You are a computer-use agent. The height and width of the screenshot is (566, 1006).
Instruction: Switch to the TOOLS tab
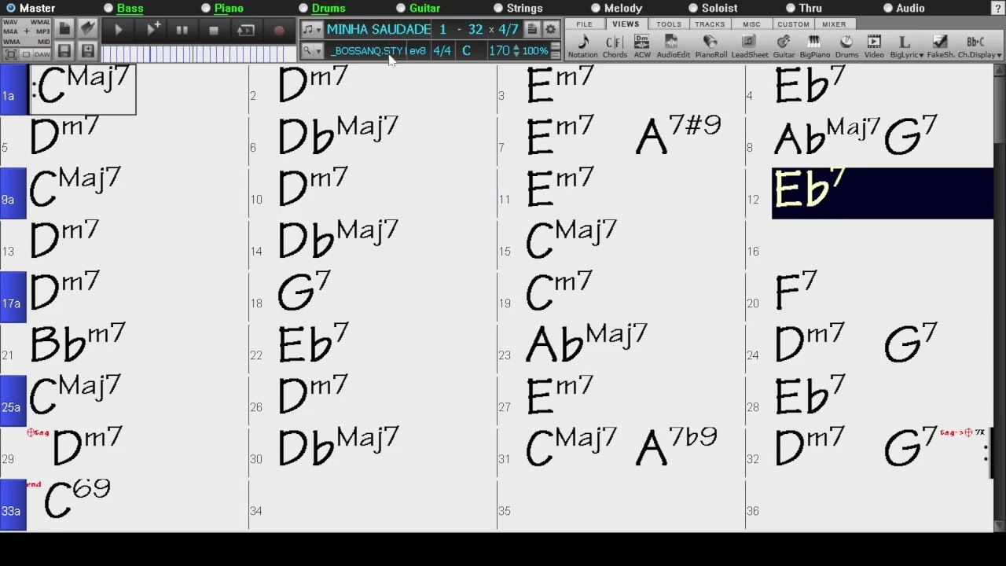(x=669, y=24)
